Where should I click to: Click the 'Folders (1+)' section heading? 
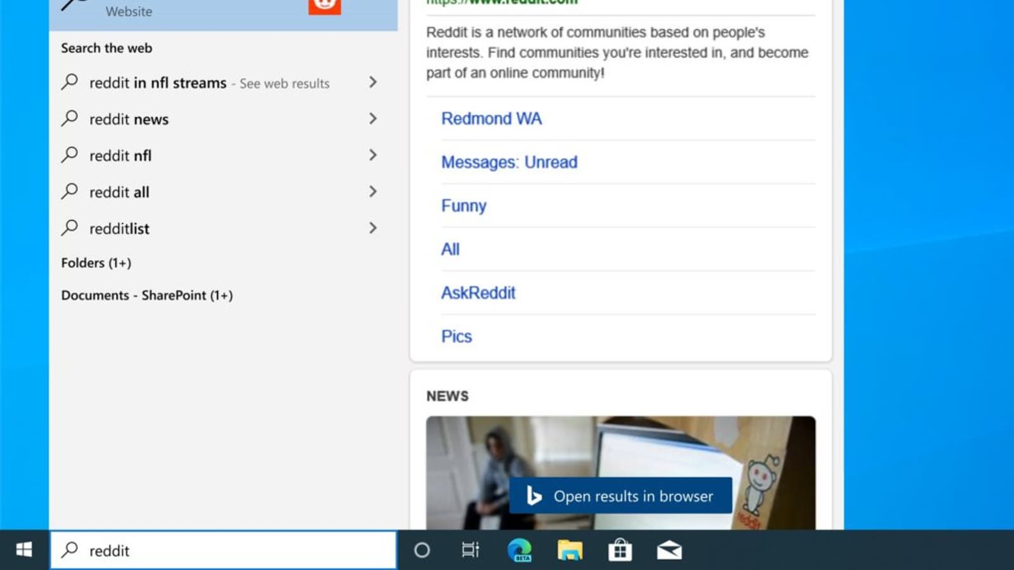[x=96, y=263]
